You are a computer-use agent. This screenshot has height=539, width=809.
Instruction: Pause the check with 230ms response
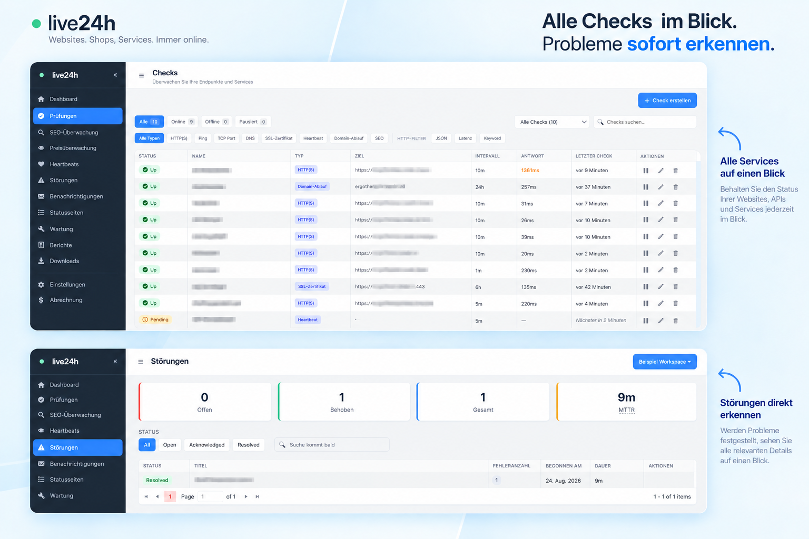click(x=646, y=270)
